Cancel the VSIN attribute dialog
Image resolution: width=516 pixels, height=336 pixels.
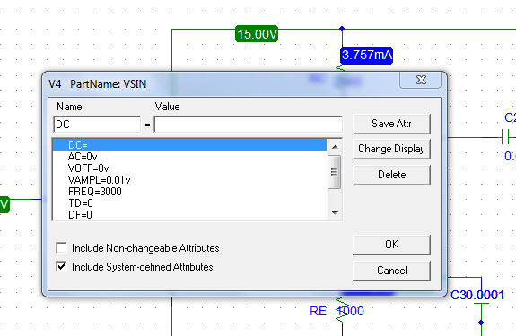pyautogui.click(x=391, y=271)
